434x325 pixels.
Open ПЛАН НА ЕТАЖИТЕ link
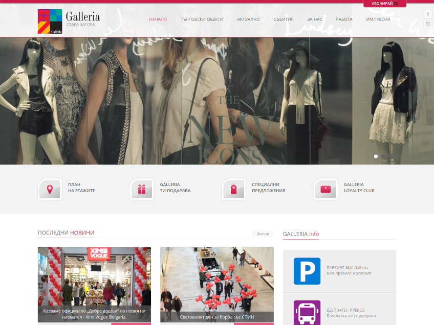[81, 188]
